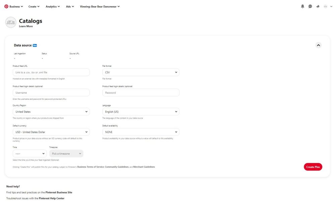The width and height of the screenshot is (335, 202).
Task: Open the Default availability dropdown
Action: 141,132
